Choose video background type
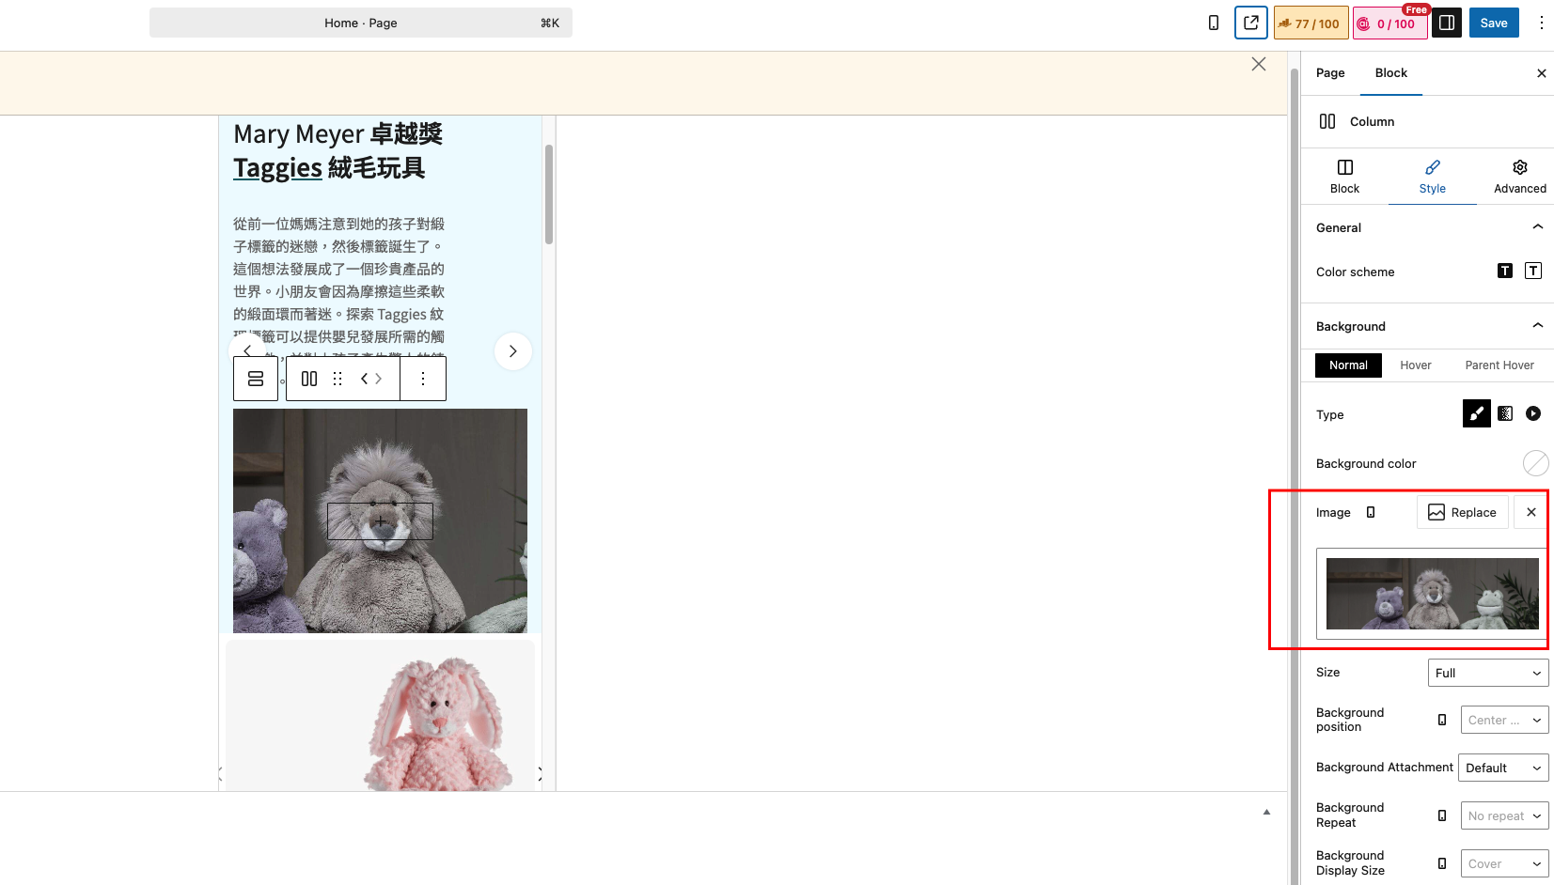Image resolution: width=1554 pixels, height=885 pixels. click(1533, 413)
